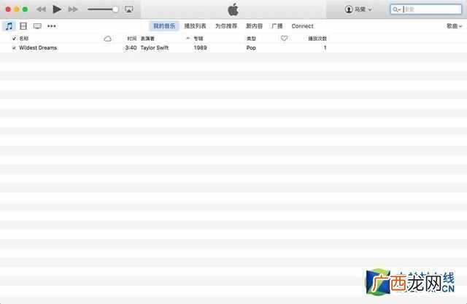
Task: Toggle the header check-all checkmark
Action: 14,39
